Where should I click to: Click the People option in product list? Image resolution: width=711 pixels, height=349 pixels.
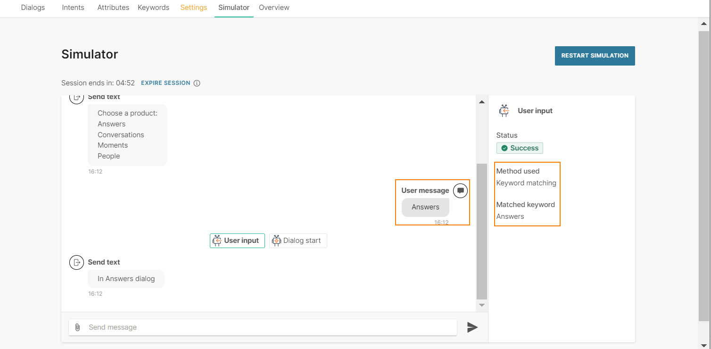point(108,156)
